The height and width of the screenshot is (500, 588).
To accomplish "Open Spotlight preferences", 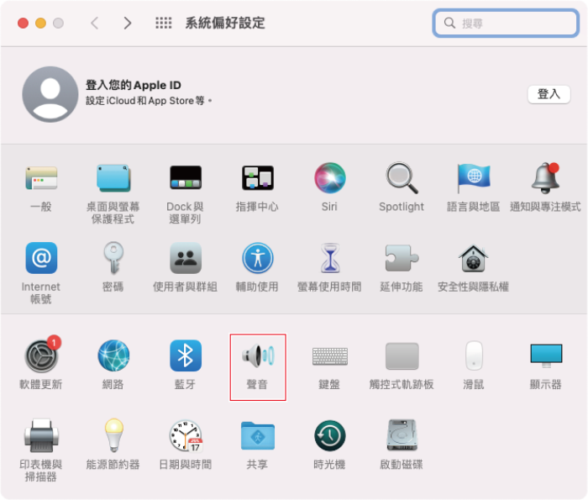I will [402, 178].
